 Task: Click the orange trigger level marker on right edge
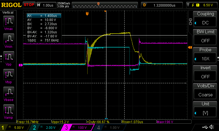(x=190, y=47)
